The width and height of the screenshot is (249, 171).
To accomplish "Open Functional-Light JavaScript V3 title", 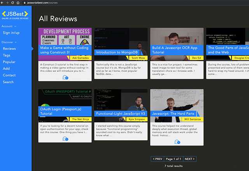I will [x=121, y=113].
